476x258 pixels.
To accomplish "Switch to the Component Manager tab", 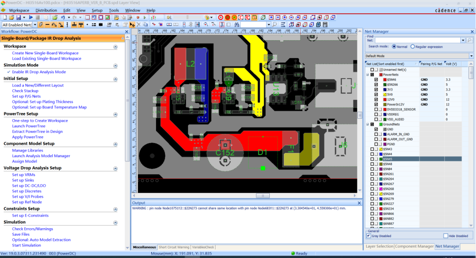I will [414, 246].
